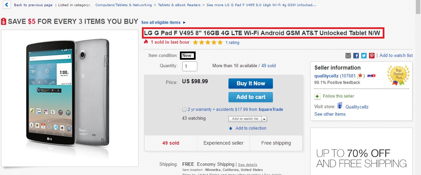The width and height of the screenshot is (421, 175).
Task: Open Computers/Tablets & Networking breadcrumb
Action: [123, 5]
